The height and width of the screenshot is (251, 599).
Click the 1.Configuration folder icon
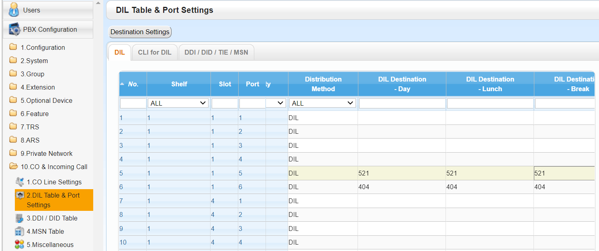point(13,47)
